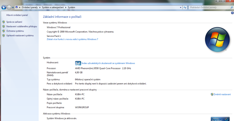Open Upřesnit nastavení systému link
The width and height of the screenshot is (234, 121).
pos(20,35)
